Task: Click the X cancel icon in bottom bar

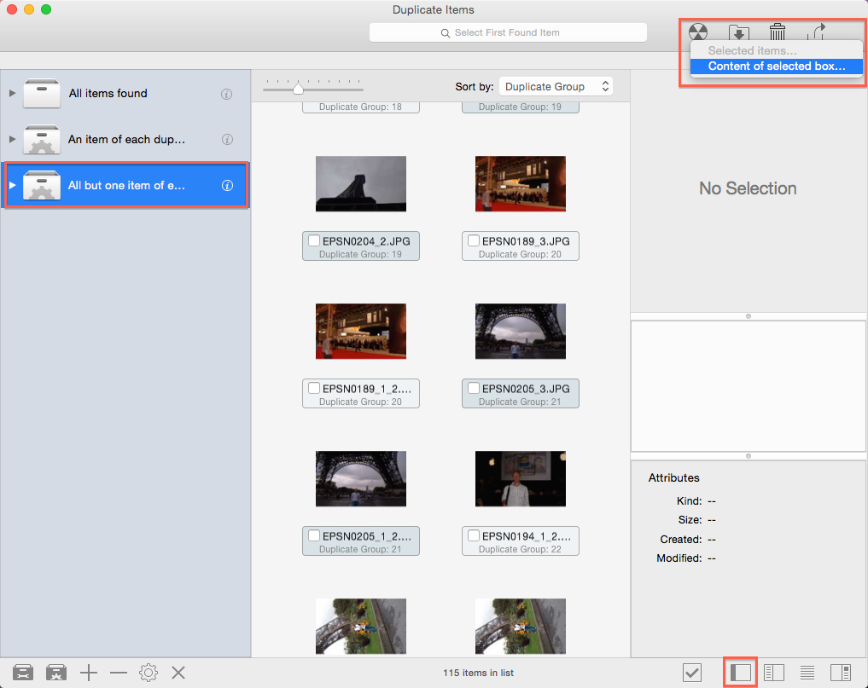Action: coord(178,673)
